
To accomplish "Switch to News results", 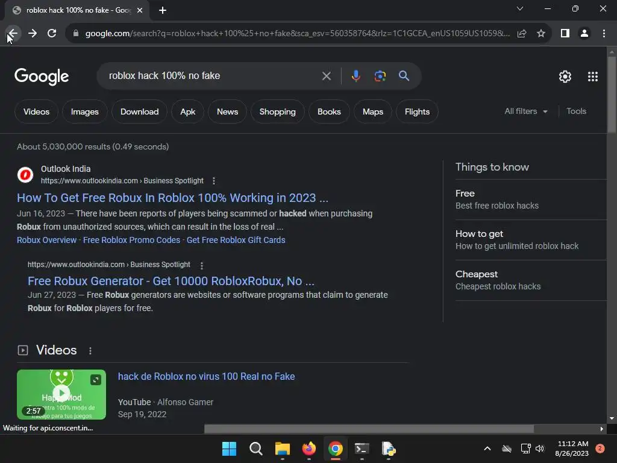I will pyautogui.click(x=227, y=112).
